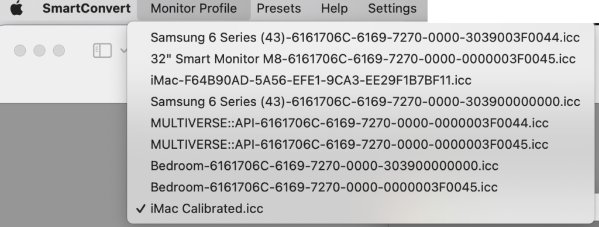599x227 pixels.
Task: Choose Bedroom profile ending 303900000000.icc
Action: (360, 166)
